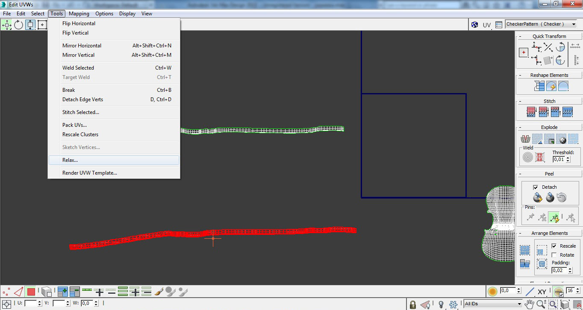
Task: Click the Pan view hand tool
Action: 530,304
